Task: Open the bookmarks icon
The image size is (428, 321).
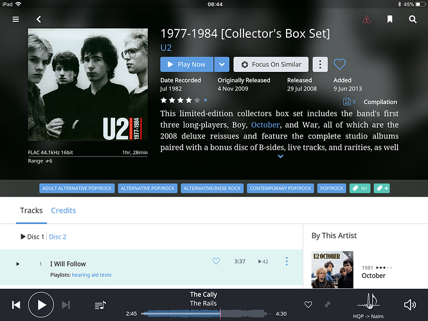Action: 390,19
